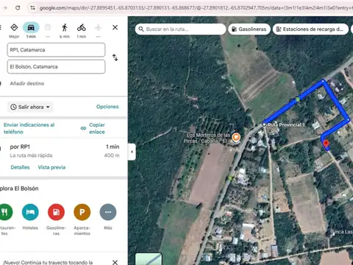This screenshot has height=265, width=353.
Task: Explore Restaurantes near El Bolsón
Action: [x=4, y=212]
